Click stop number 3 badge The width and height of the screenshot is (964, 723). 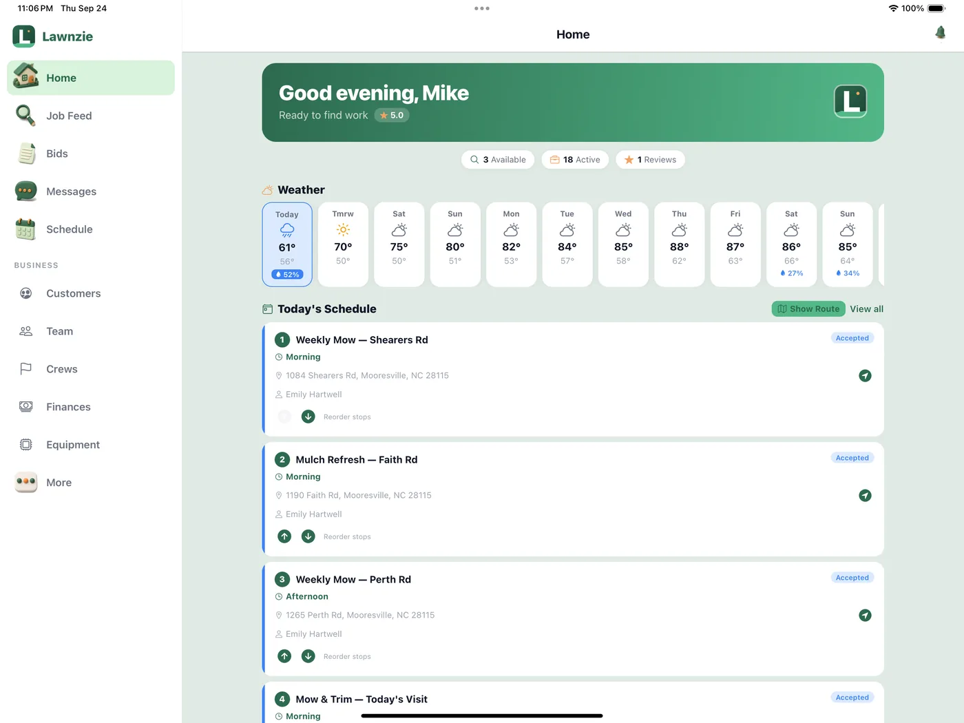tap(282, 580)
